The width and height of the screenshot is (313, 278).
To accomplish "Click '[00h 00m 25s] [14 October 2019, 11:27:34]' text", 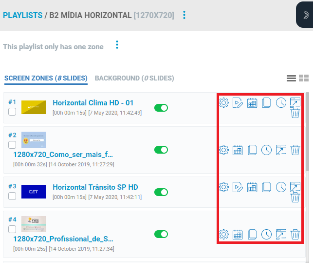I will click(x=64, y=249).
